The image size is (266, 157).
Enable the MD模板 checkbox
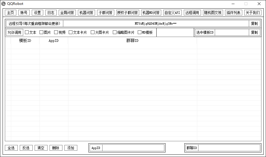click(140, 32)
